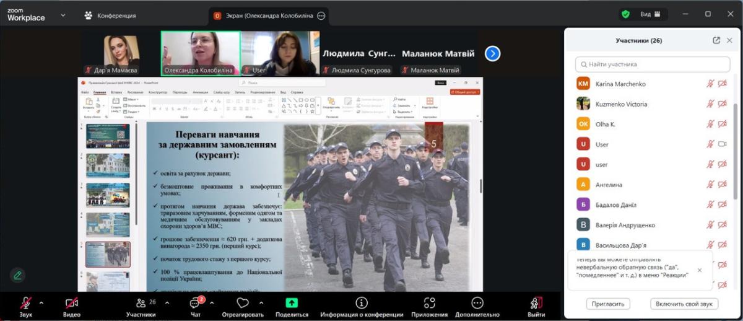The height and width of the screenshot is (321, 743).
Task: Toggle the Участники participants panel button
Action: [x=141, y=304]
